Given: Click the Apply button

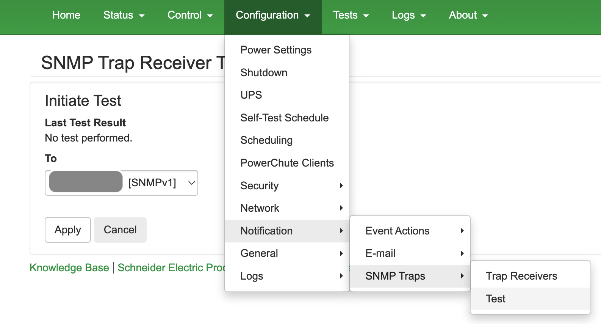Looking at the screenshot, I should click(x=68, y=230).
